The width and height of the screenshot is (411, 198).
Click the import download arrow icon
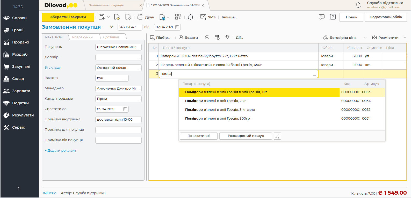click(227, 38)
